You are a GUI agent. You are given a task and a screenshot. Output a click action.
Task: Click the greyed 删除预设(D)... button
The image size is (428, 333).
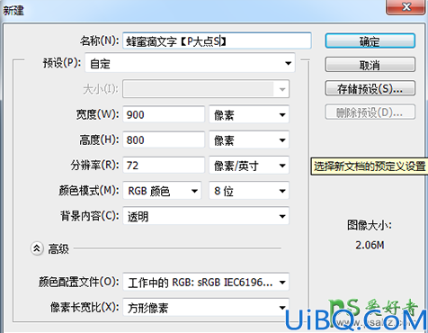[370, 112]
